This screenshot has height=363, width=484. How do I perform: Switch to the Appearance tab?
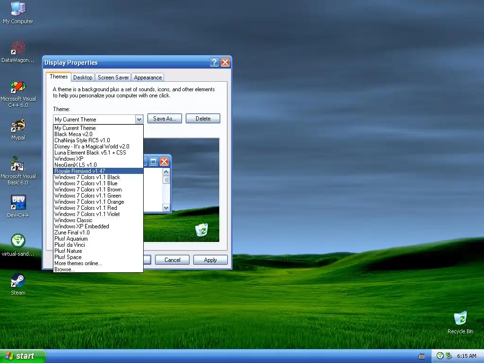click(147, 78)
